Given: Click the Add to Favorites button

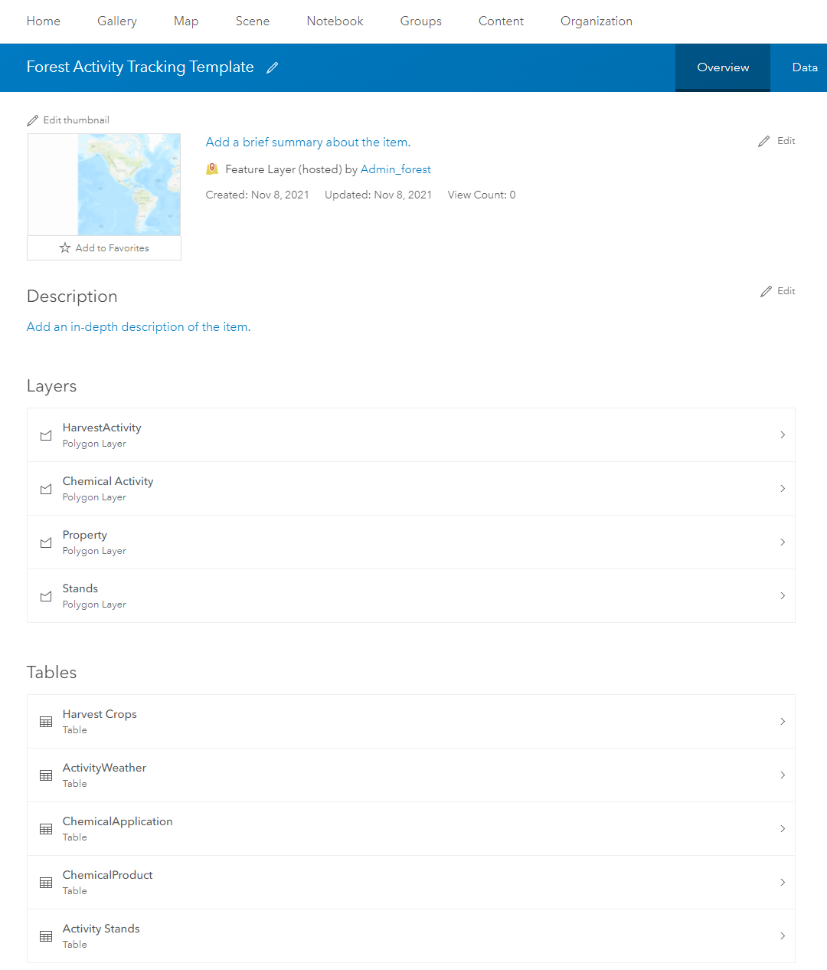Looking at the screenshot, I should [x=104, y=248].
